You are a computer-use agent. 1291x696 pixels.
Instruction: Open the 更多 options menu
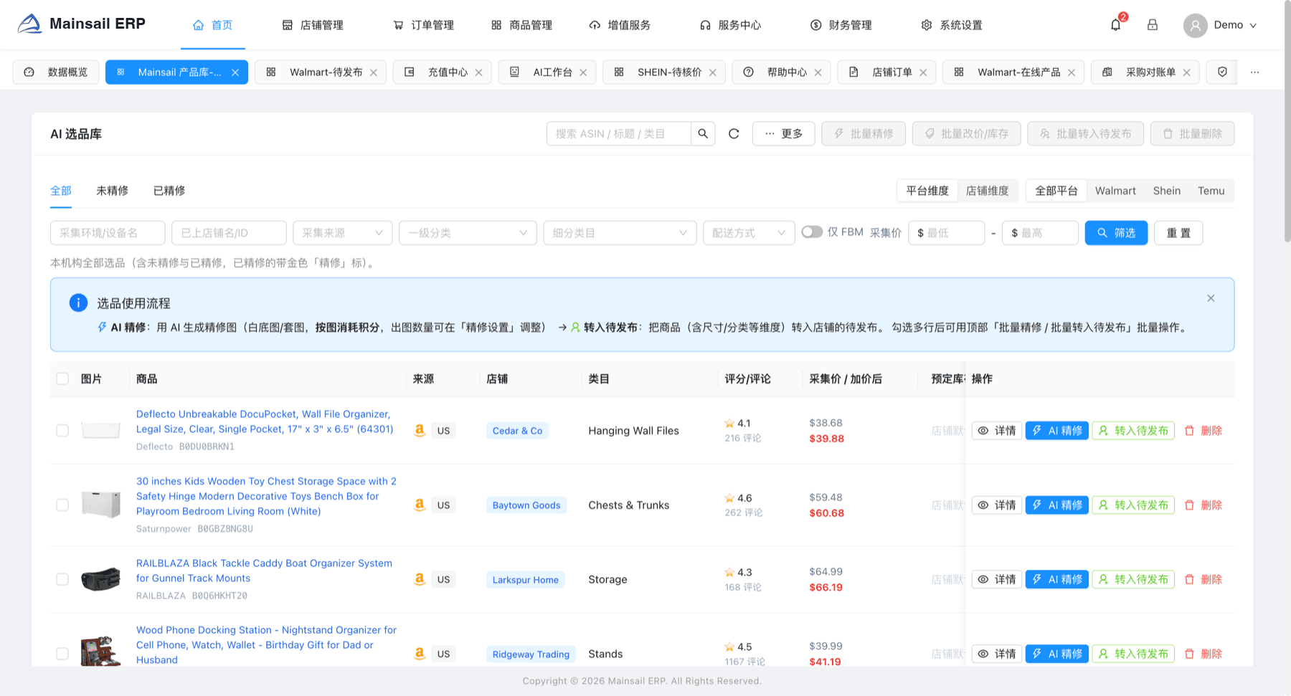(783, 134)
